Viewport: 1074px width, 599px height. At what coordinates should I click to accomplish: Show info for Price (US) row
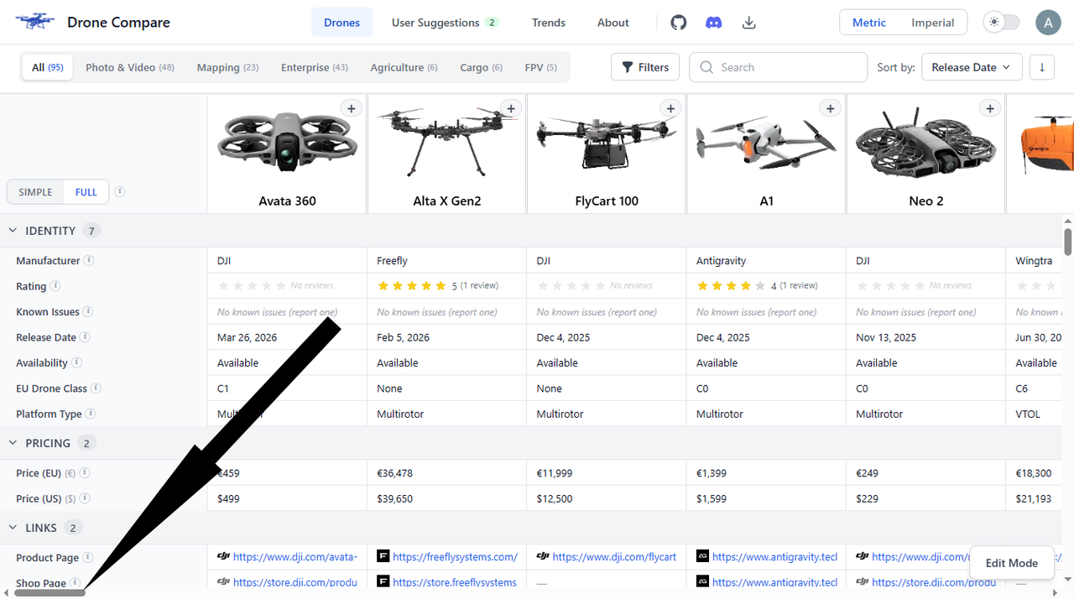(x=85, y=498)
